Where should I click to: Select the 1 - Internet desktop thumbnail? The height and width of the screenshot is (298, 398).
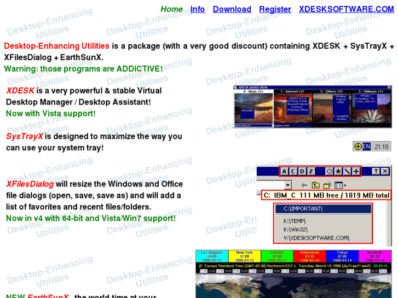pos(293,108)
